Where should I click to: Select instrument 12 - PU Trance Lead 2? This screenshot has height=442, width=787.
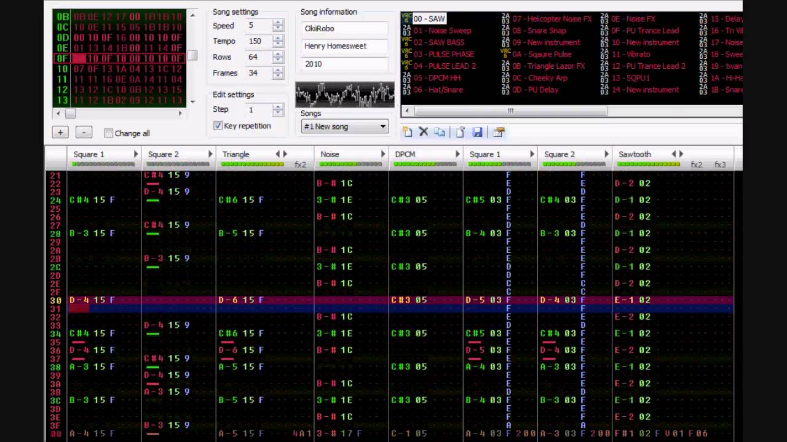[648, 66]
